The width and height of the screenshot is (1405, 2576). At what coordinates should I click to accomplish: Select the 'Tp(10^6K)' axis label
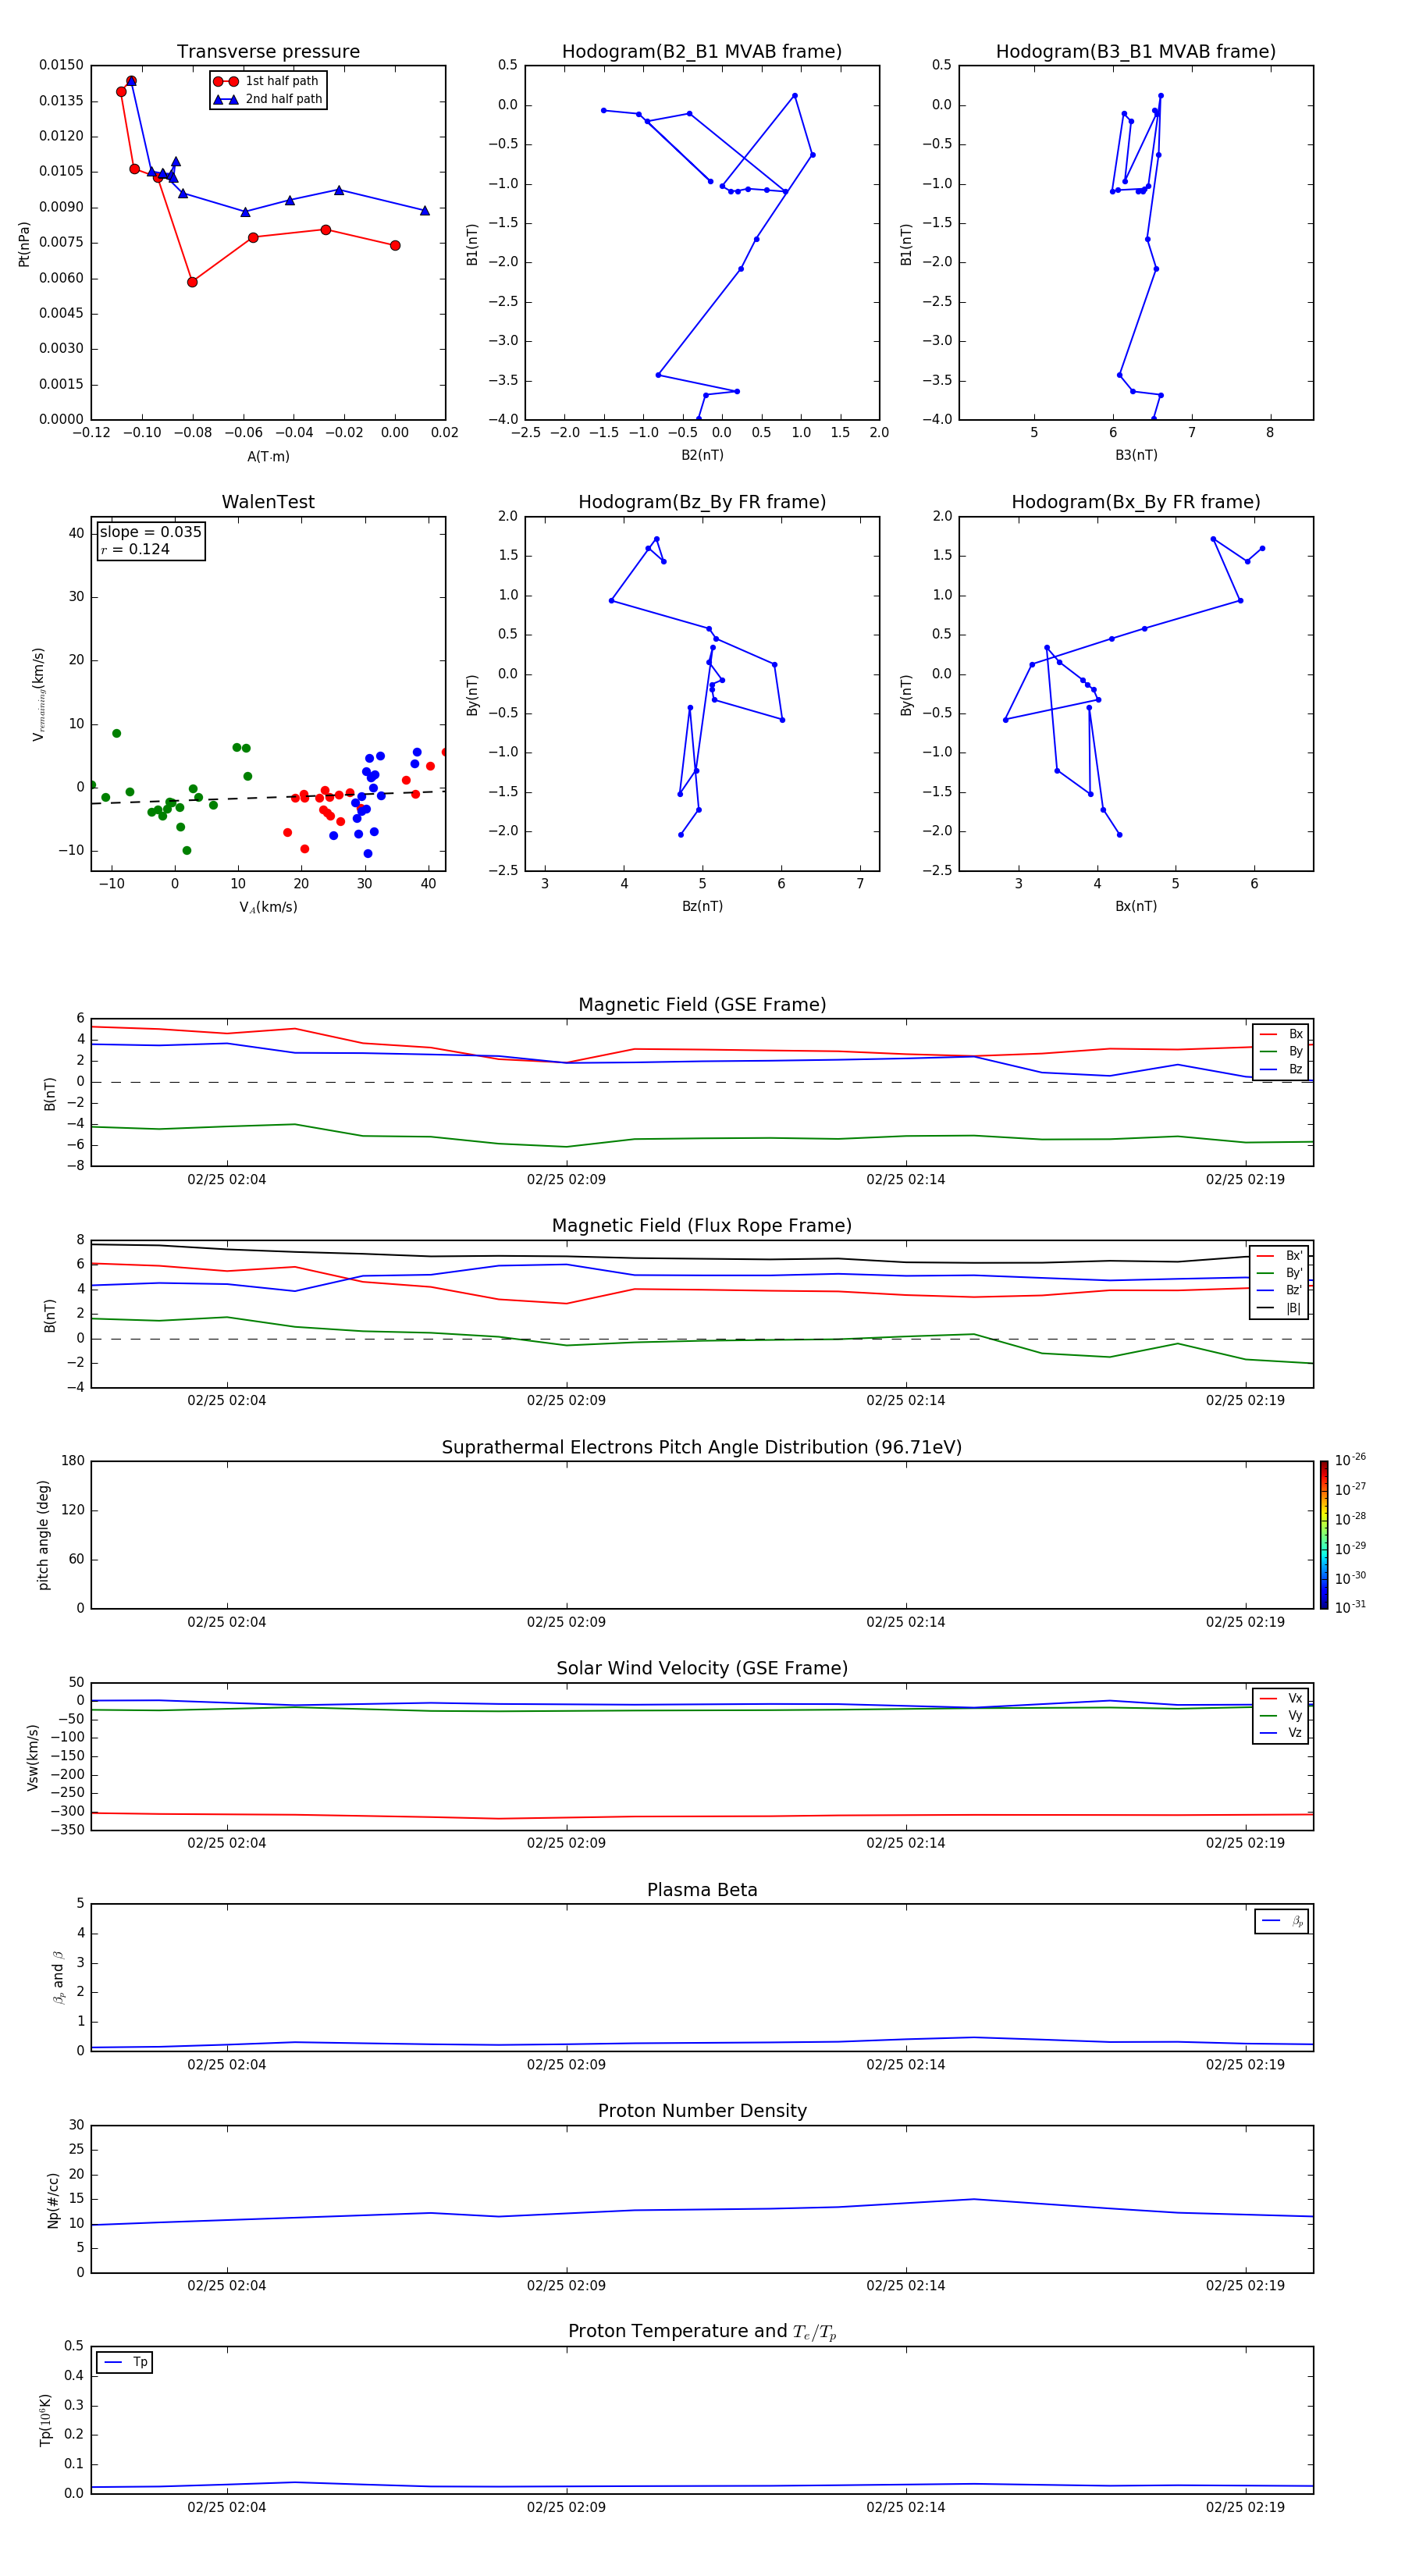45,2420
